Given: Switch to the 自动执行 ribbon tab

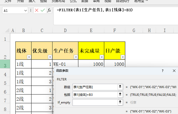Looking at the screenshot, I should [123, 1].
